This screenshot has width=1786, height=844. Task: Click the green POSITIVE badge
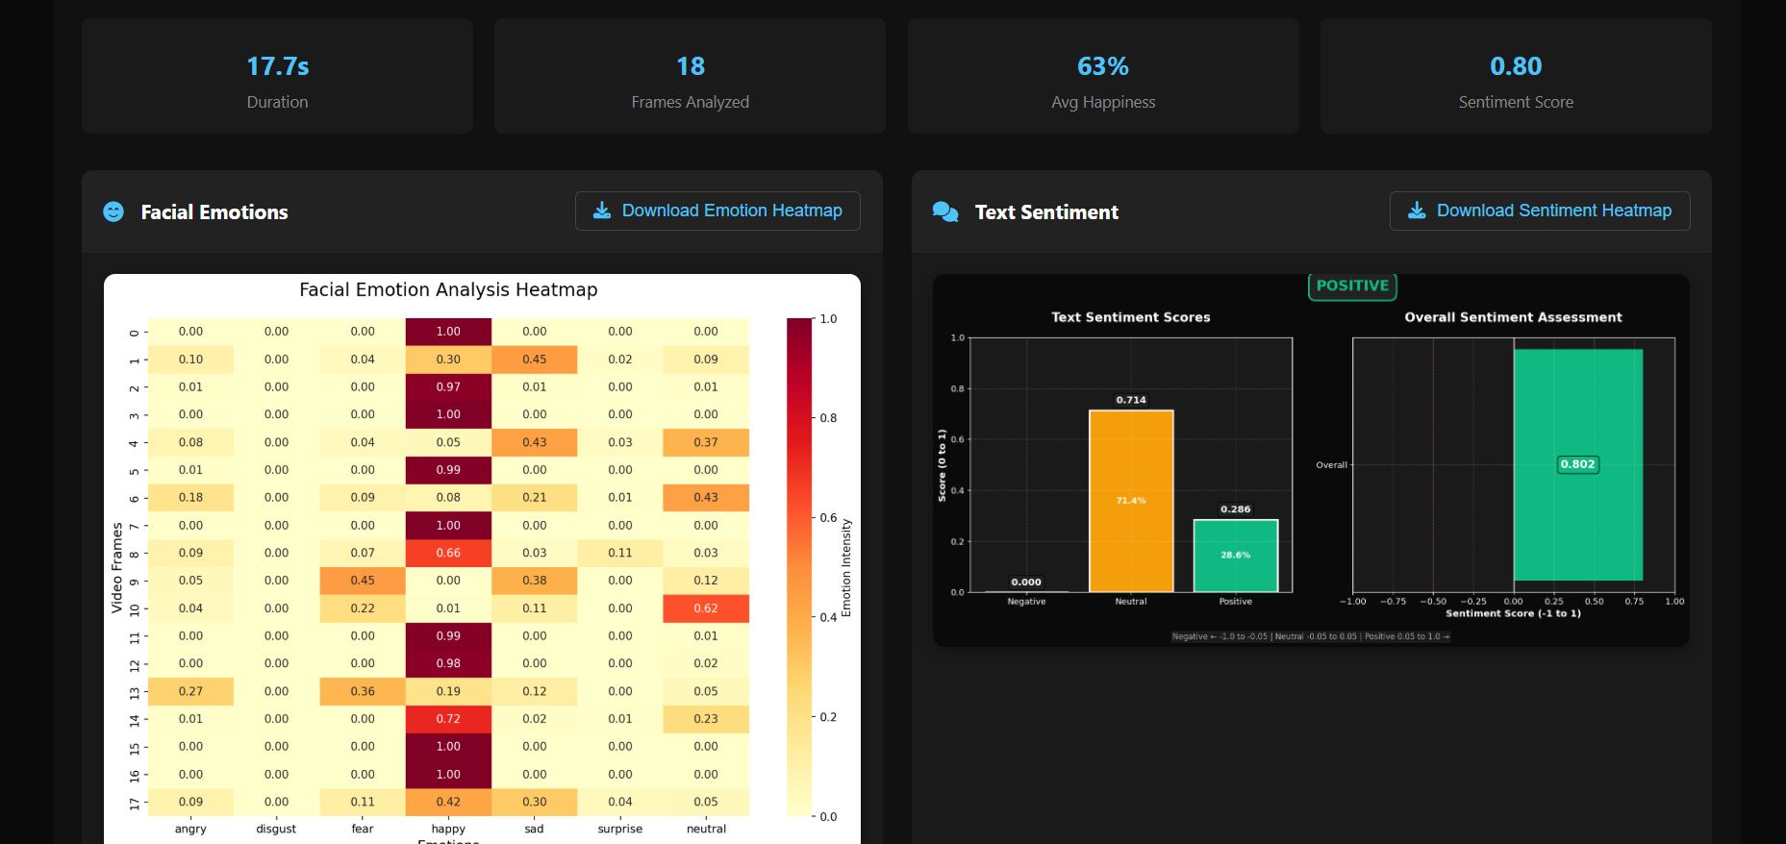(1352, 285)
